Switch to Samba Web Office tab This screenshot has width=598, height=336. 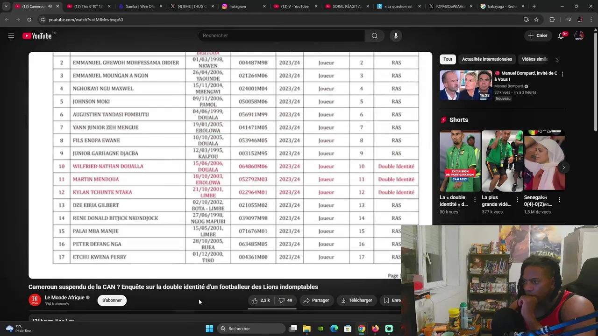pyautogui.click(x=141, y=7)
